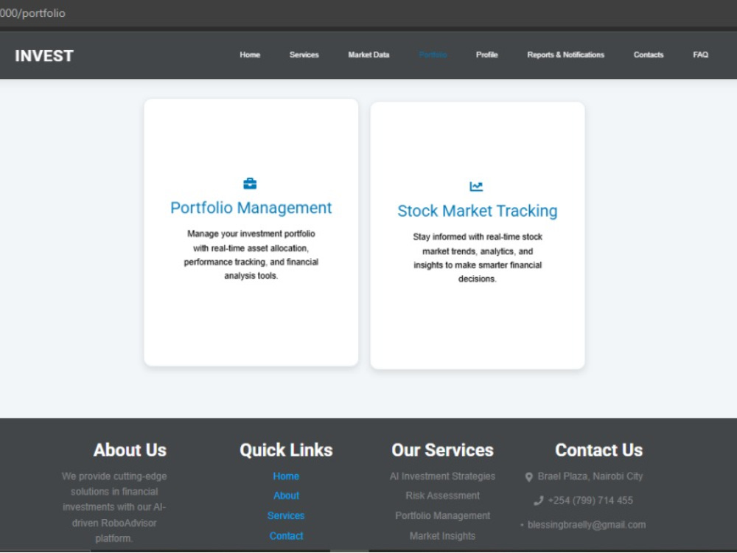This screenshot has width=737, height=553.
Task: Click the briefcase icon above Portfolio Management
Action: pos(250,184)
